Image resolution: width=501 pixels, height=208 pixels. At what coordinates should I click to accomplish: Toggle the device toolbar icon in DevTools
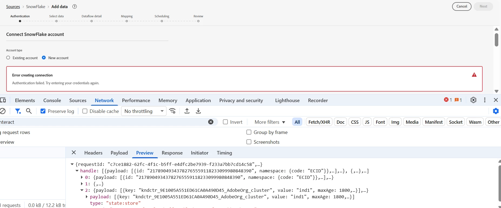point(3,100)
